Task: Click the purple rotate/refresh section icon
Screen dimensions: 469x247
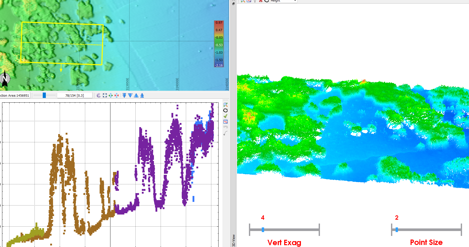Action: [99, 95]
